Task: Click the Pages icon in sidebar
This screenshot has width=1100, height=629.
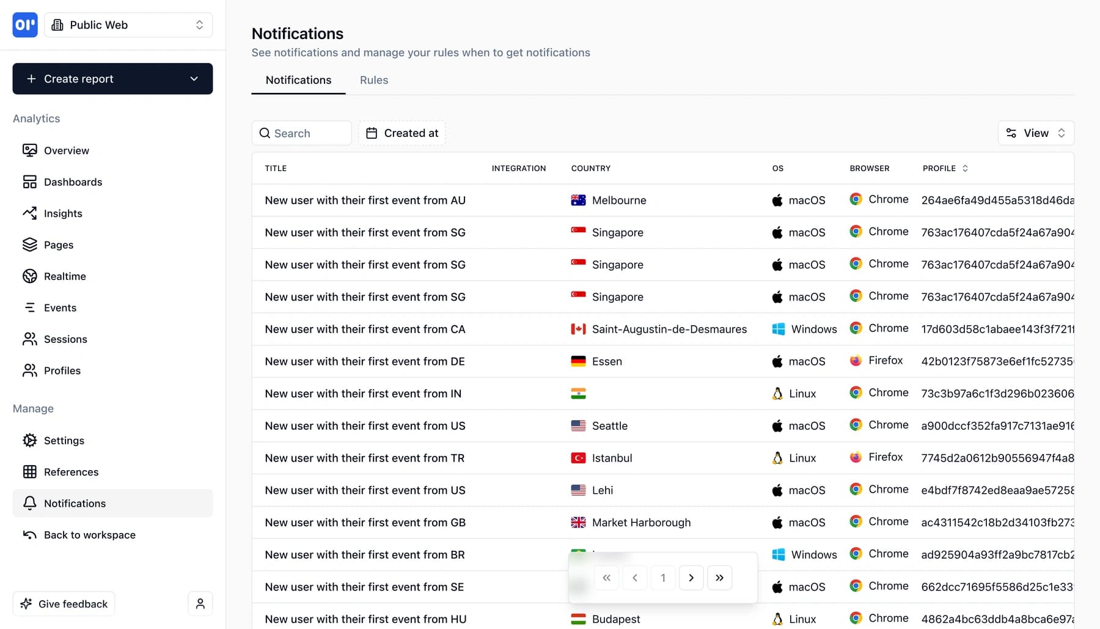Action: pyautogui.click(x=30, y=245)
